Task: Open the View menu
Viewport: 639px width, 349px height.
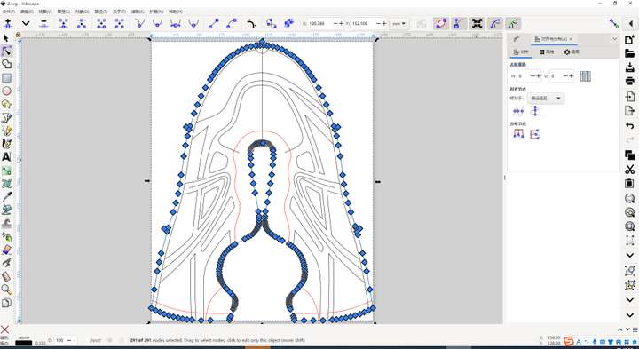Action: (45, 12)
